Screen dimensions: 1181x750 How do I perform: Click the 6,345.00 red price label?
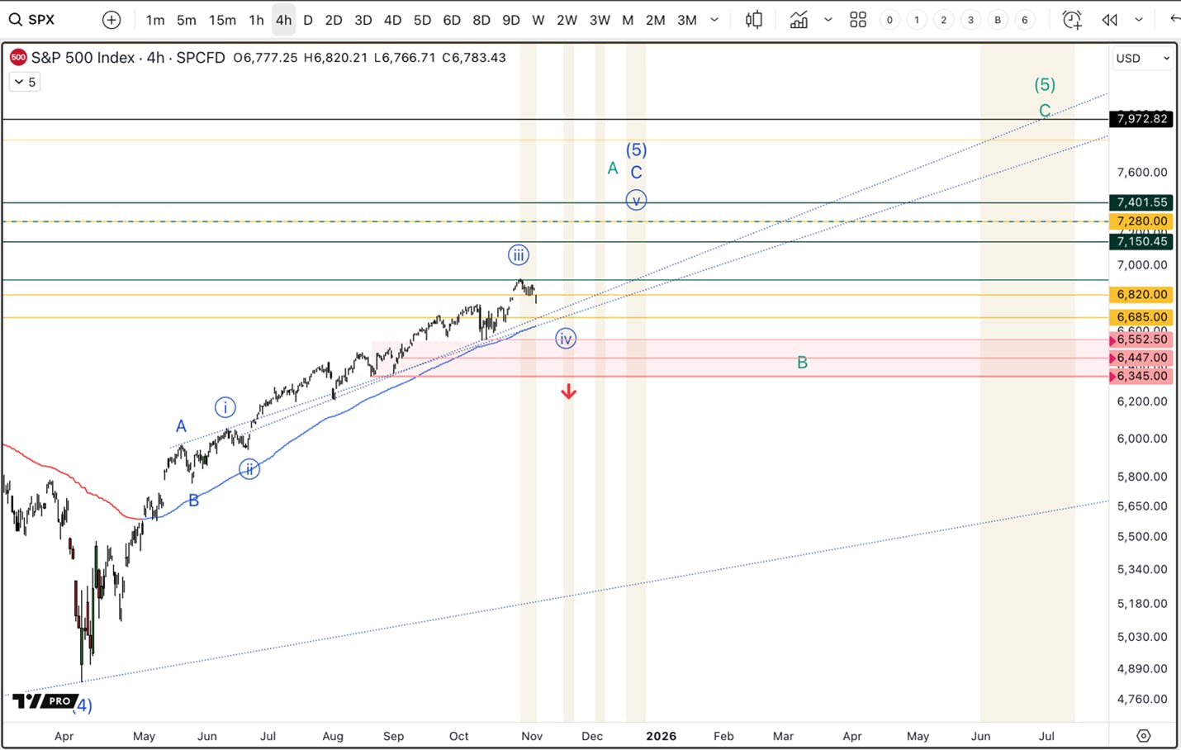pyautogui.click(x=1142, y=376)
